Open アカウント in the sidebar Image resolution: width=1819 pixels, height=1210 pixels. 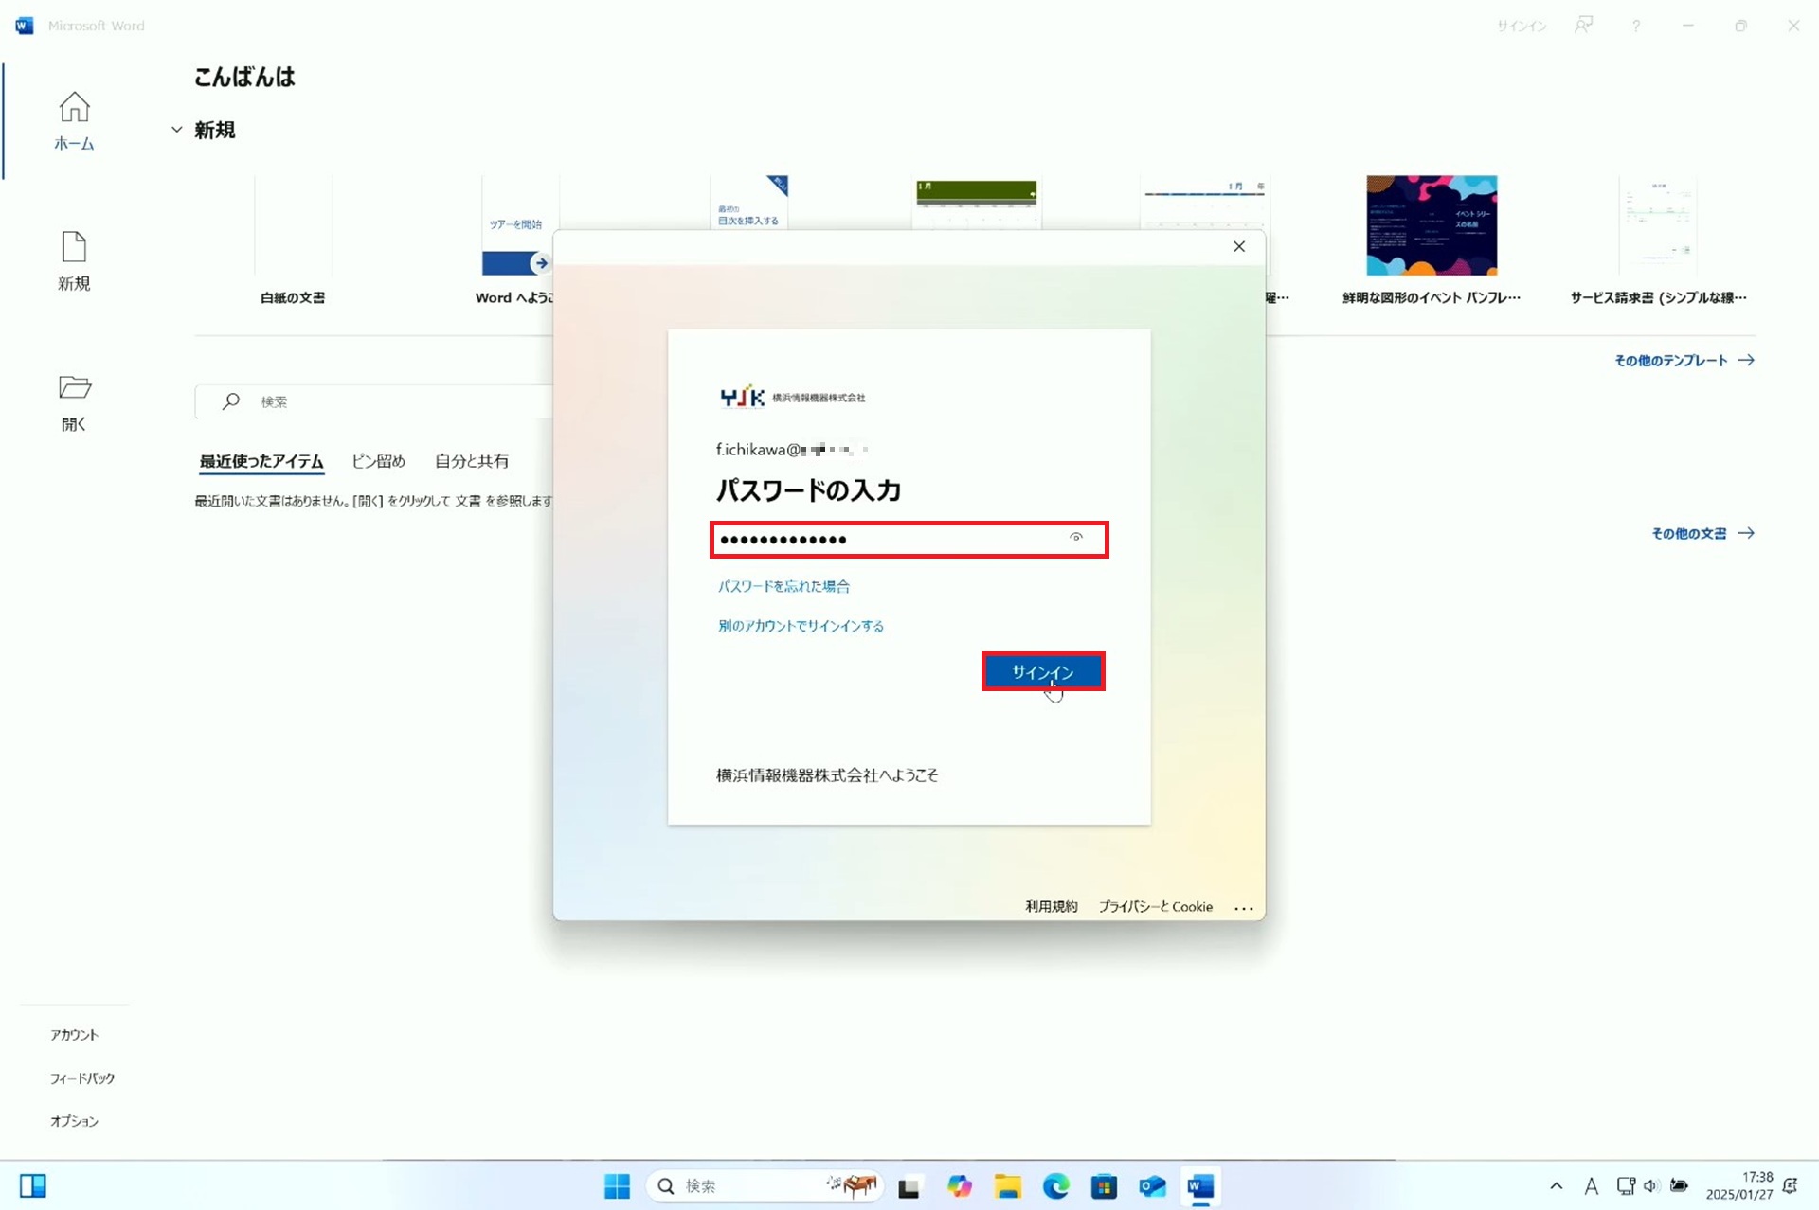[74, 1035]
